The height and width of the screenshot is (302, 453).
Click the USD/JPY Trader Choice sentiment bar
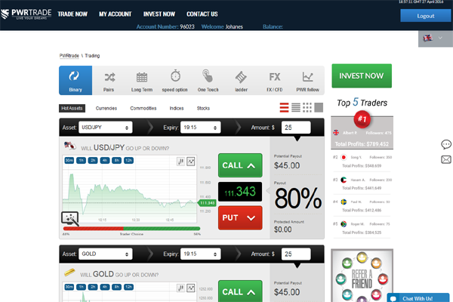pos(131,229)
